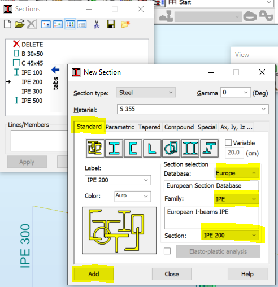Select C 45x45 in the sections list
The width and height of the screenshot is (278, 287).
28,63
